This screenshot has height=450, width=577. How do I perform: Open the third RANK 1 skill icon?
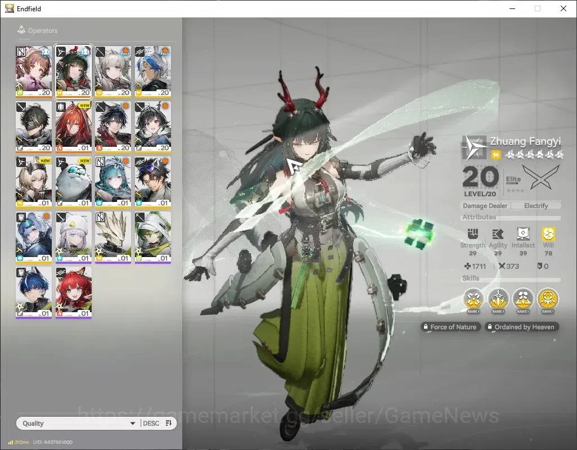[x=523, y=298]
